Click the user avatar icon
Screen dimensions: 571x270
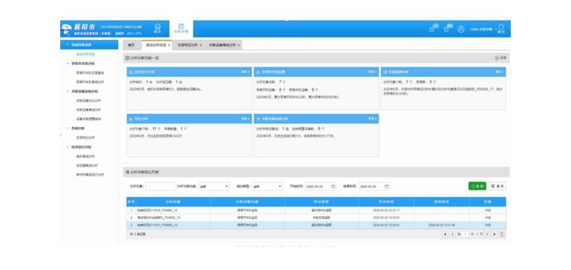pos(461,29)
